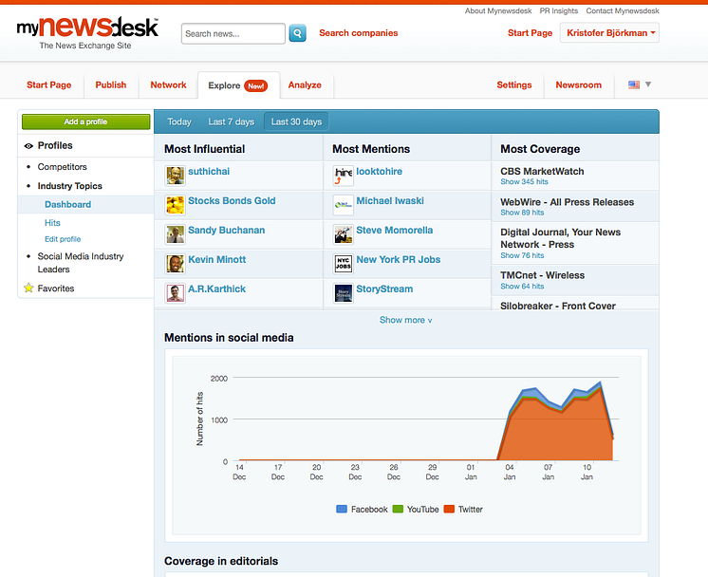Viewport: 708px width, 577px height.
Task: Click the eye icon beside Profiles
Action: 28,146
